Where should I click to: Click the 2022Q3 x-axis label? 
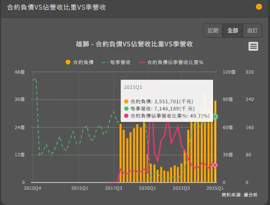[x=181, y=188]
